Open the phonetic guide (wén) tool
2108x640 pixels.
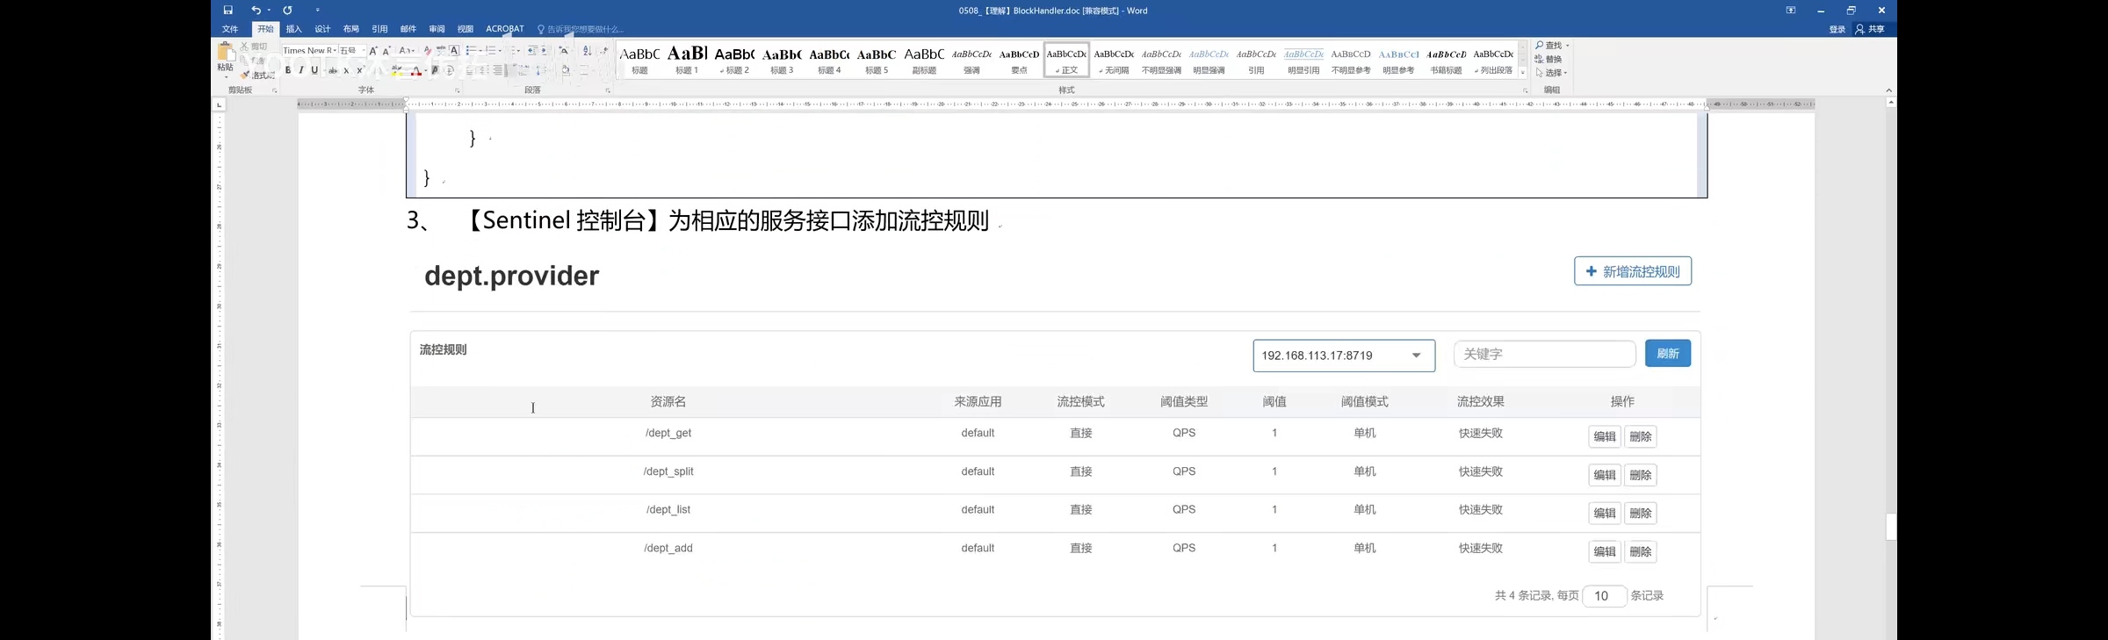point(441,51)
